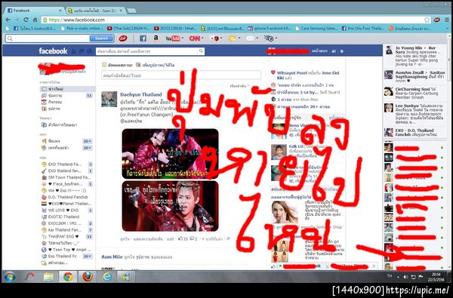
Task: Open the '♥ Teen Top ♥ Angel' group
Action: coord(66,250)
